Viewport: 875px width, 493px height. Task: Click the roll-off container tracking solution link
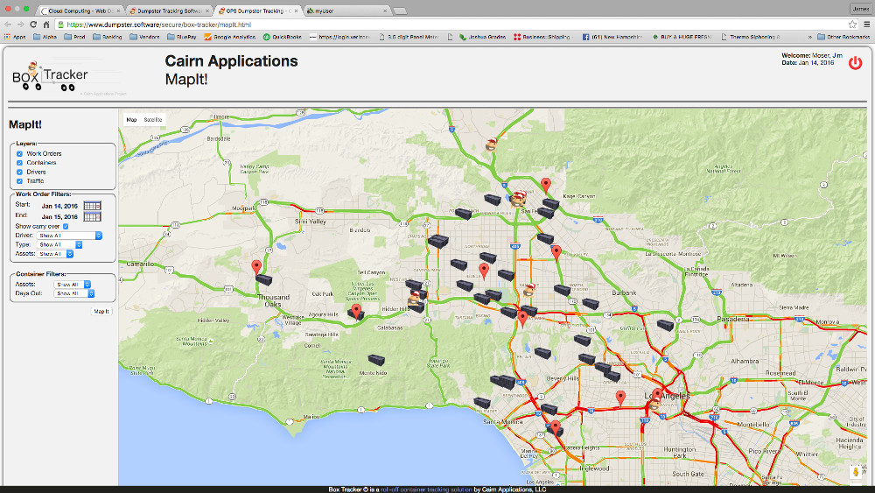pyautogui.click(x=426, y=489)
